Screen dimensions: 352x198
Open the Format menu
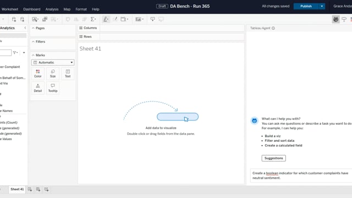(81, 9)
